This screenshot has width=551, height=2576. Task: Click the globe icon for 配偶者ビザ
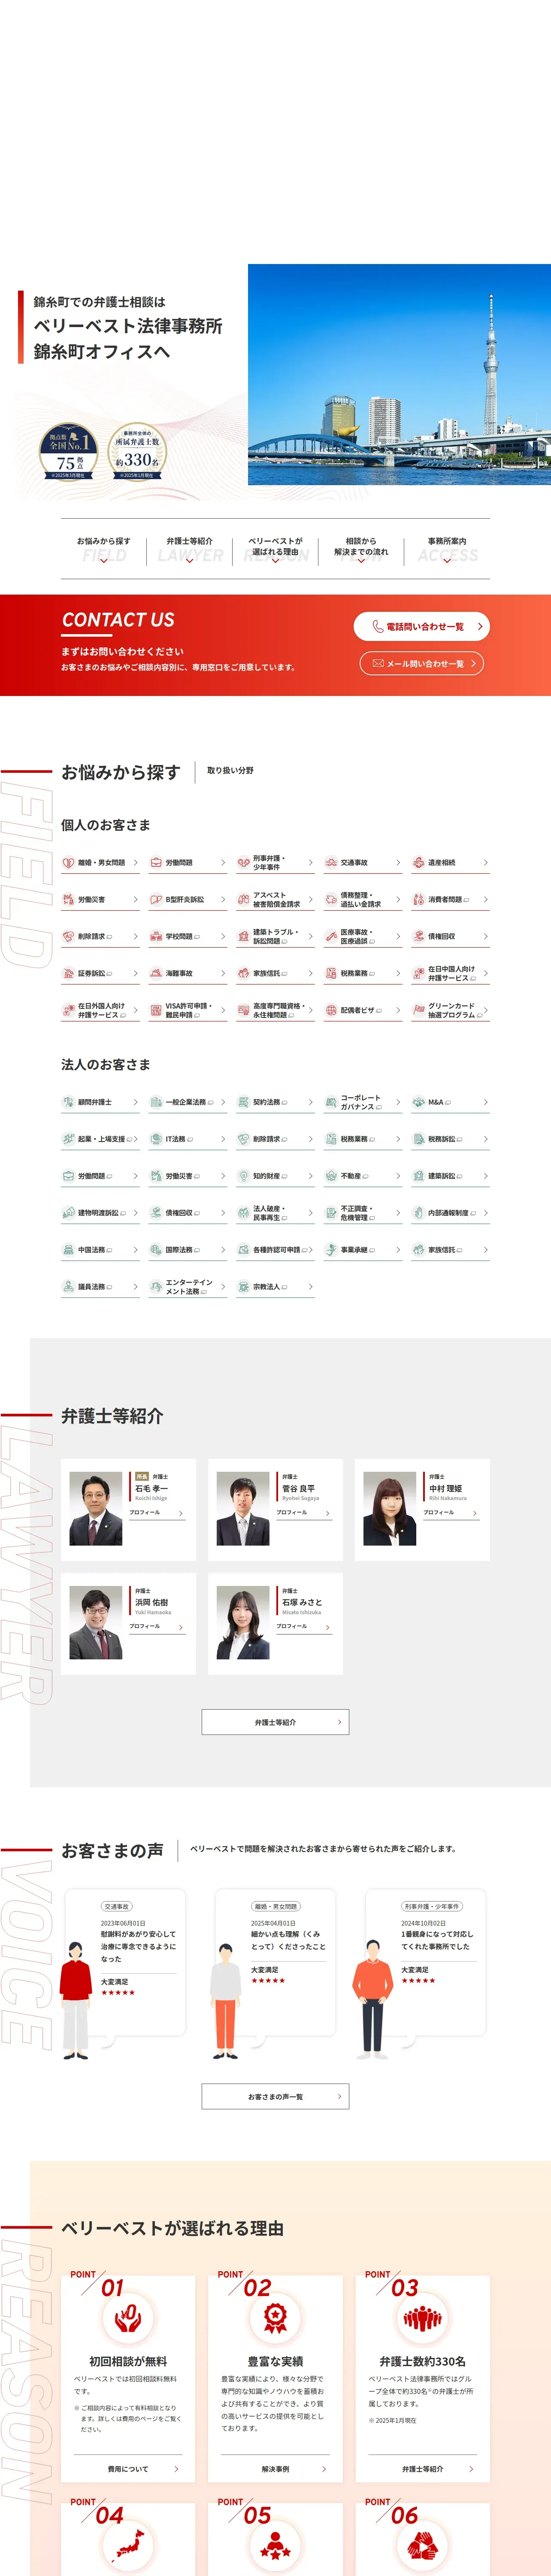point(331,1010)
